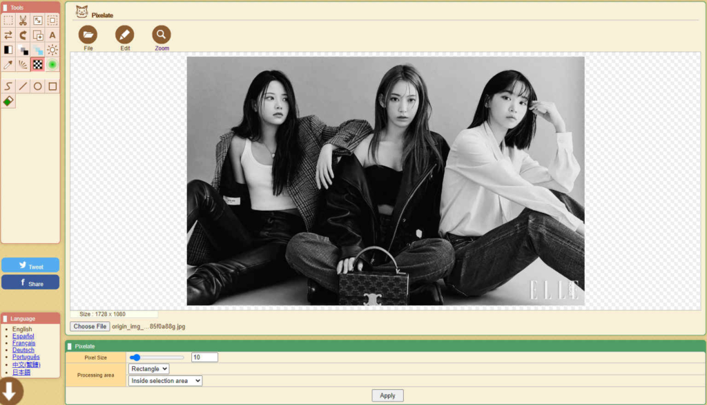
Task: Choose the scissors cut tool
Action: click(x=23, y=20)
